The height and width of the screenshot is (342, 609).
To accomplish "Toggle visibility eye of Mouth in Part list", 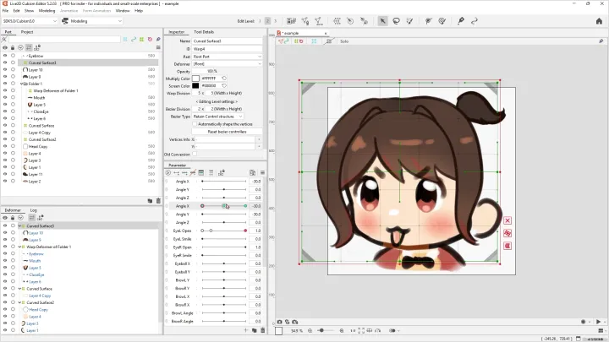I will [x=5, y=98].
